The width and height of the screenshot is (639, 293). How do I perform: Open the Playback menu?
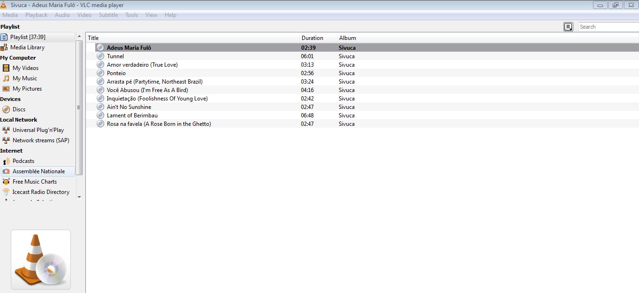pos(36,15)
